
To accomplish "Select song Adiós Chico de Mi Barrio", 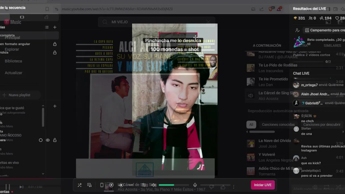I will (280, 168).
